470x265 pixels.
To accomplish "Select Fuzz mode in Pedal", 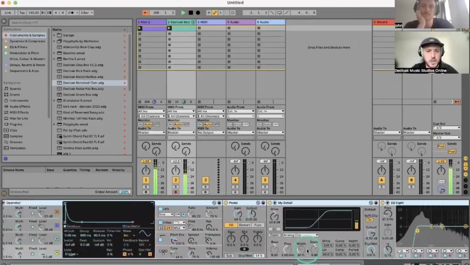I will point(258,225).
